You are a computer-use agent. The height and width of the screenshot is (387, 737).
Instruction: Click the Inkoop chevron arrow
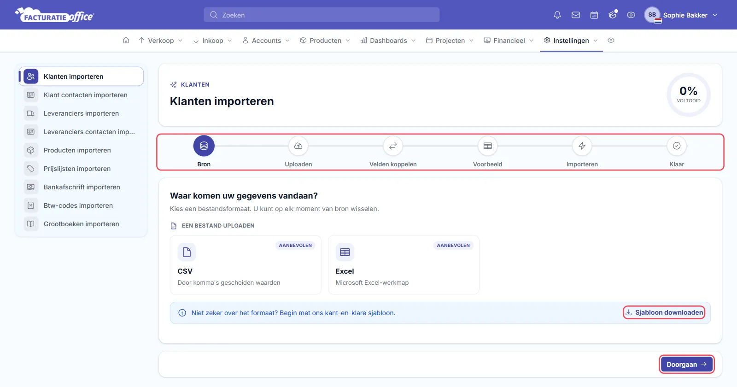[x=229, y=41]
